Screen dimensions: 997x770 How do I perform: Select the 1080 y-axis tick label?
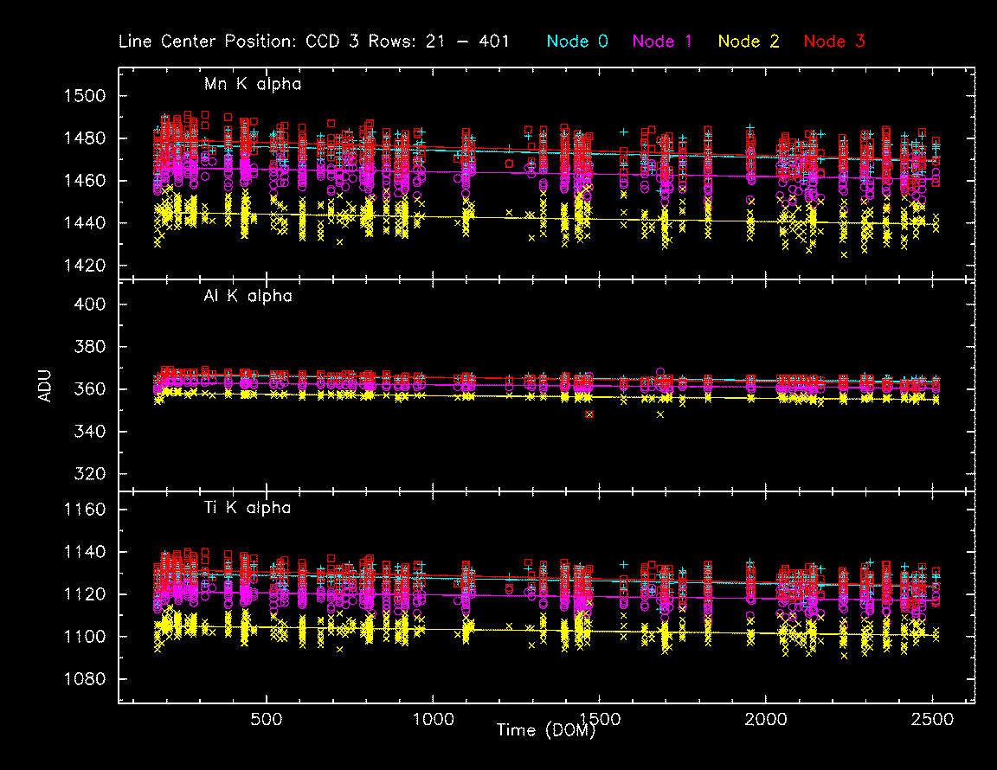[85, 679]
